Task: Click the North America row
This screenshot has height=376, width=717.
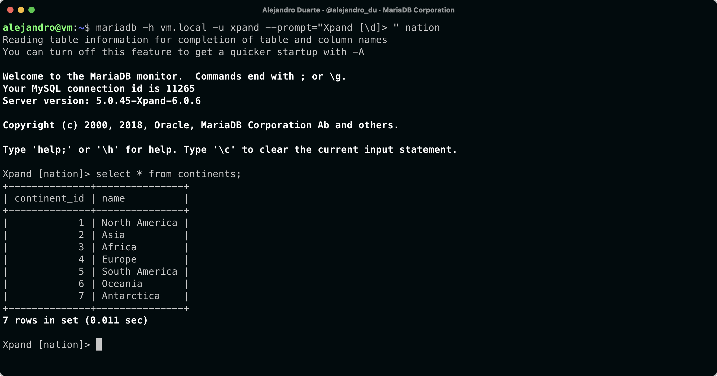Action: click(139, 223)
